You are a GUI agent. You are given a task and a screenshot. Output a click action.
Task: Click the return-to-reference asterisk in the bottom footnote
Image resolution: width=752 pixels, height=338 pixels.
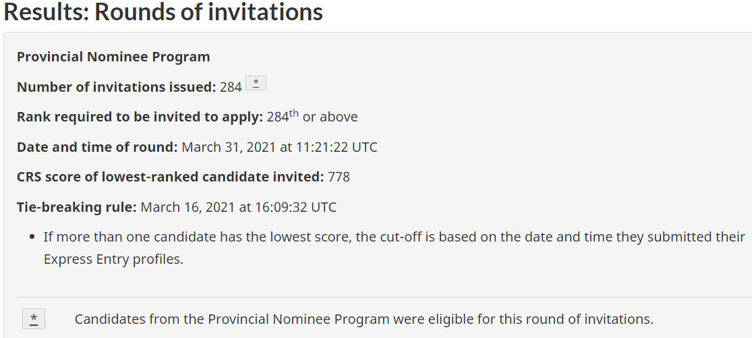(34, 318)
